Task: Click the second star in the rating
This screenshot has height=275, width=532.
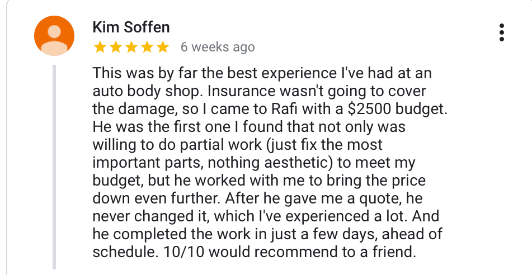Action: (116, 47)
